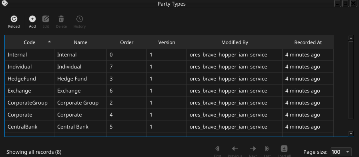Click Recorded At cell in CentralBank row
Screen dimensions: 359x157
[x=308, y=127]
